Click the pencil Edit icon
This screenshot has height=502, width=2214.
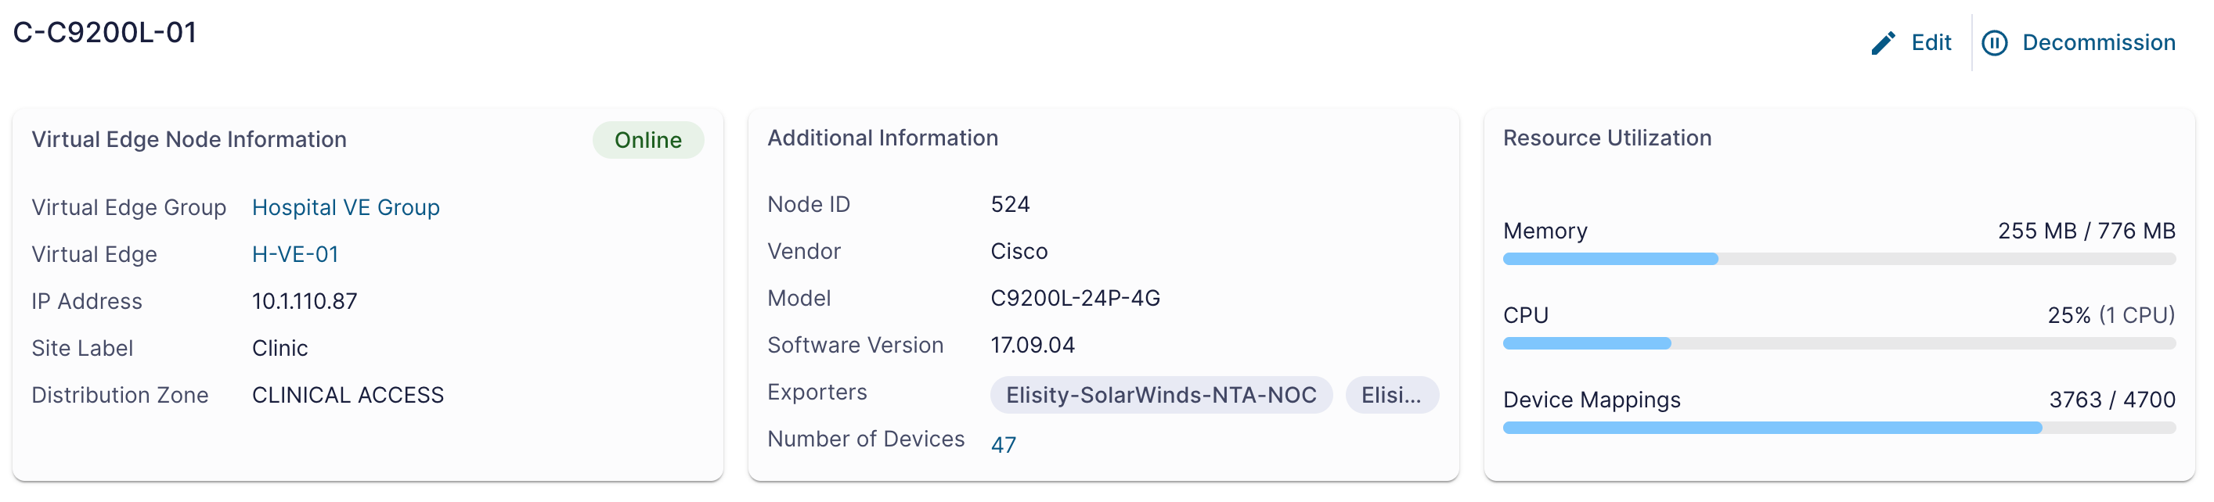1882,43
